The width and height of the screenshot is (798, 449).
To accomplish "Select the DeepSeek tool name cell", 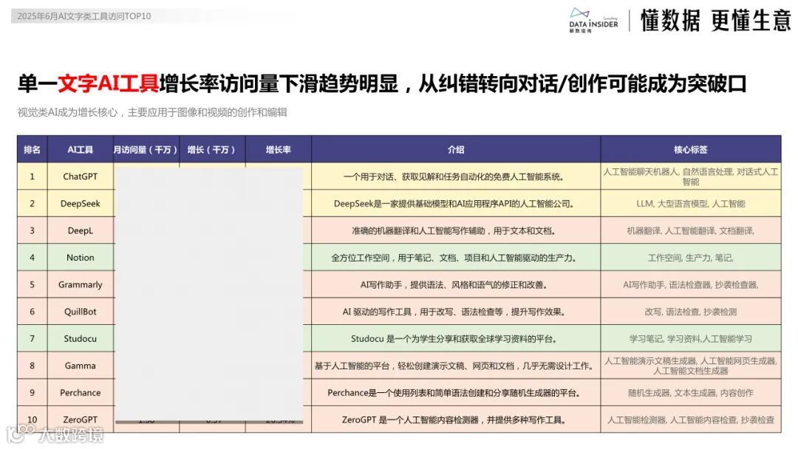I will tap(81, 203).
